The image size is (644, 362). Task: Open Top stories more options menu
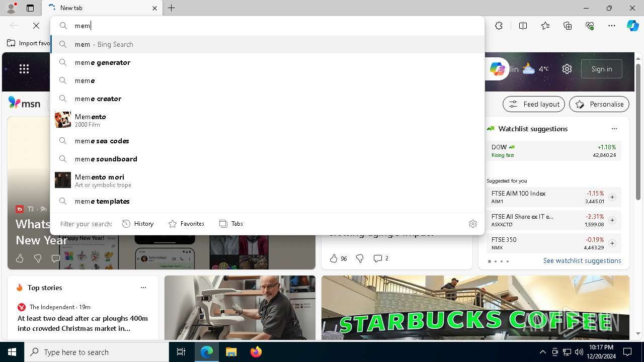pos(143,288)
